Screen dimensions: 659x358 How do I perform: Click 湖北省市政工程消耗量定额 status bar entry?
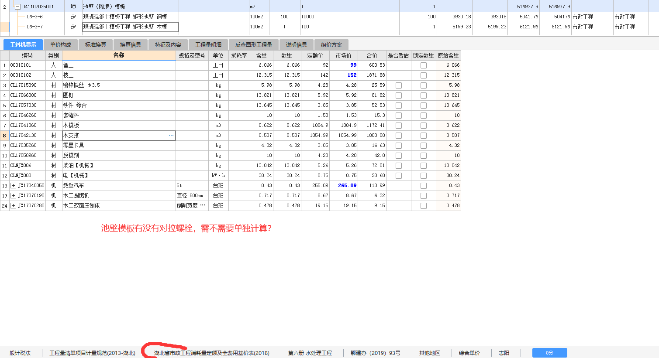(212, 353)
